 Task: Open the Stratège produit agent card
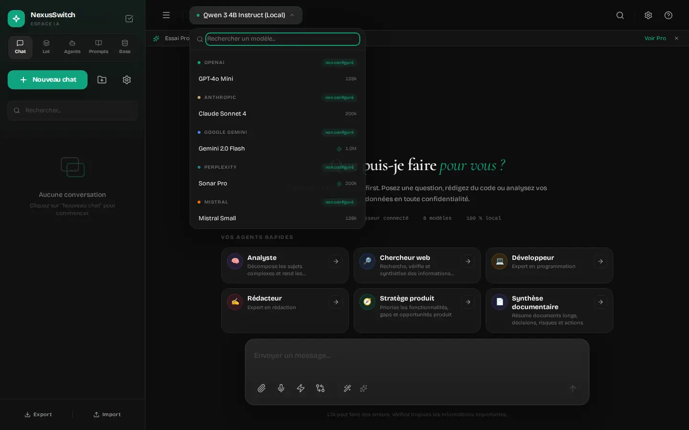[x=417, y=311]
